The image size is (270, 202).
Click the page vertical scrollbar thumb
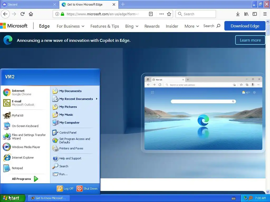(268, 29)
